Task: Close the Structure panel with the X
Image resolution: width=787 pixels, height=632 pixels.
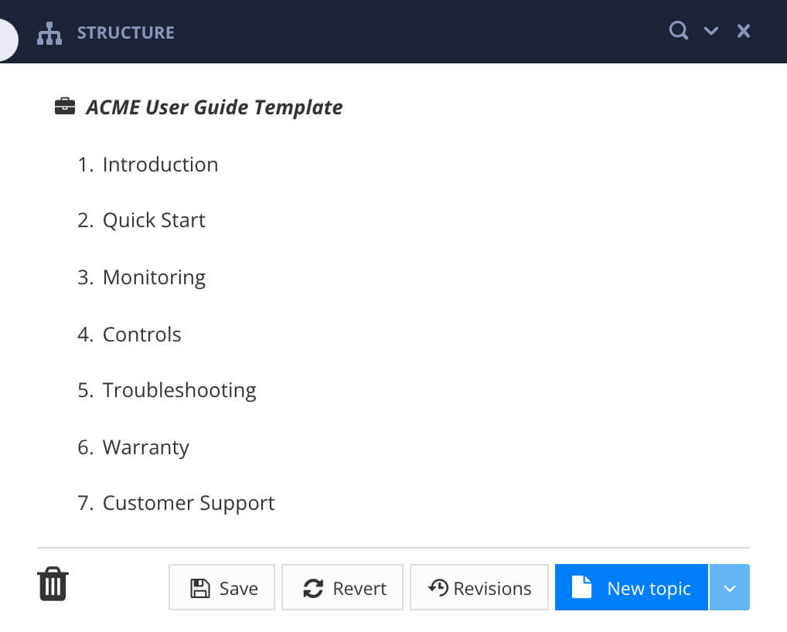Action: tap(743, 31)
